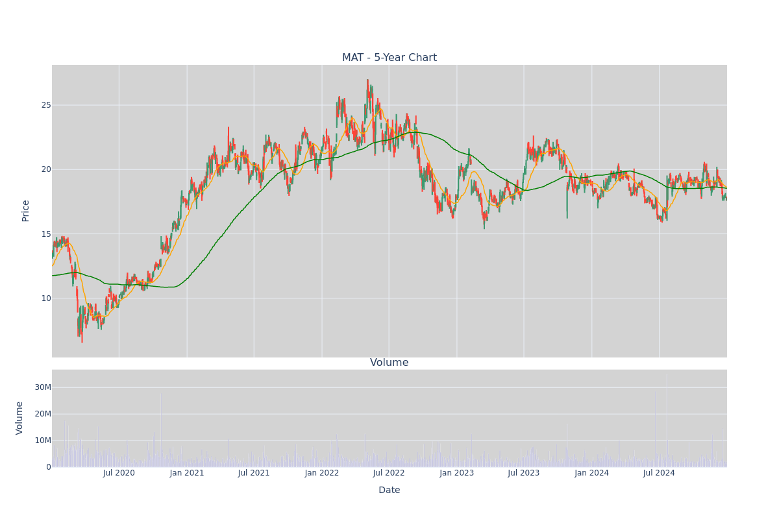Click the volume tick label "10M"

[x=43, y=441]
